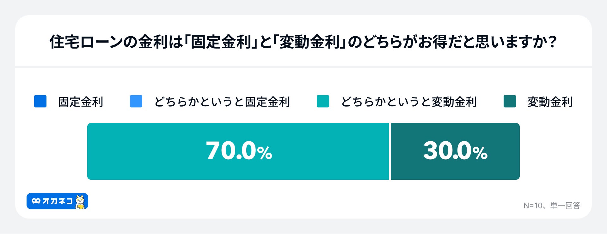Select the どちらかというと変動金利 legend label
The width and height of the screenshot is (607, 234).
[409, 102]
